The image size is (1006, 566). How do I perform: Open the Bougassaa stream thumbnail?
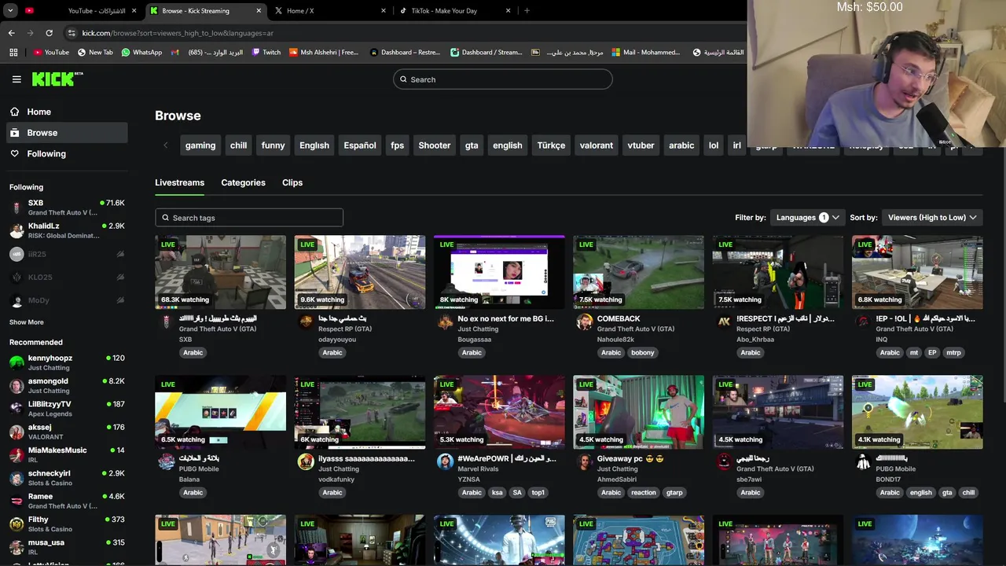(x=499, y=273)
